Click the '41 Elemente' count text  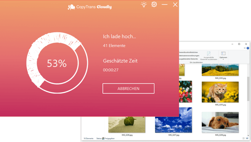pyautogui.click(x=114, y=46)
